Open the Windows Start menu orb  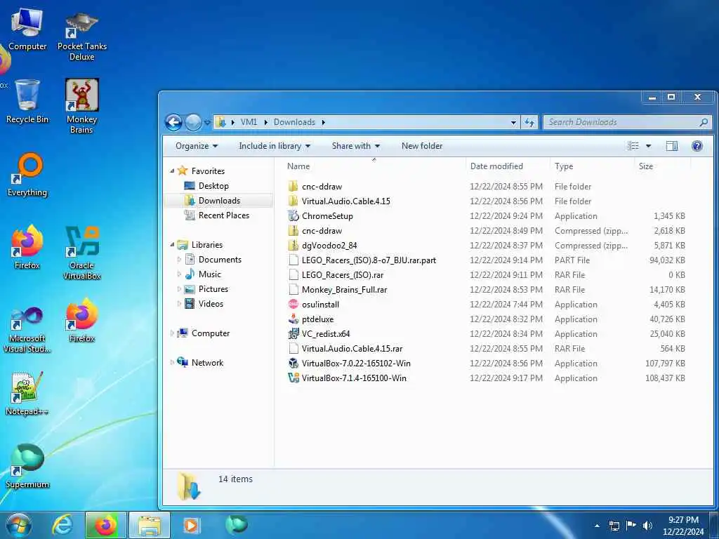18,525
